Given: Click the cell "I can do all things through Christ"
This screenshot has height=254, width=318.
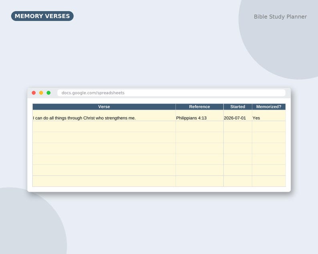Looking at the screenshot, I should point(104,116).
